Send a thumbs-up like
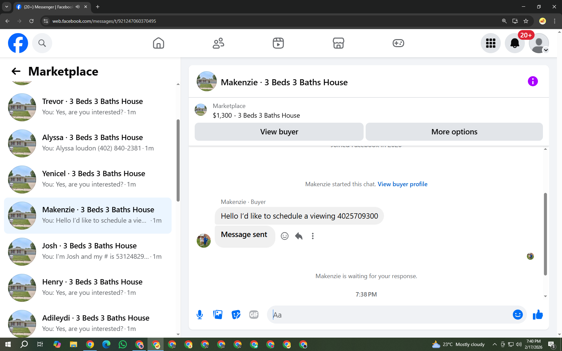The width and height of the screenshot is (562, 351). pos(538,315)
